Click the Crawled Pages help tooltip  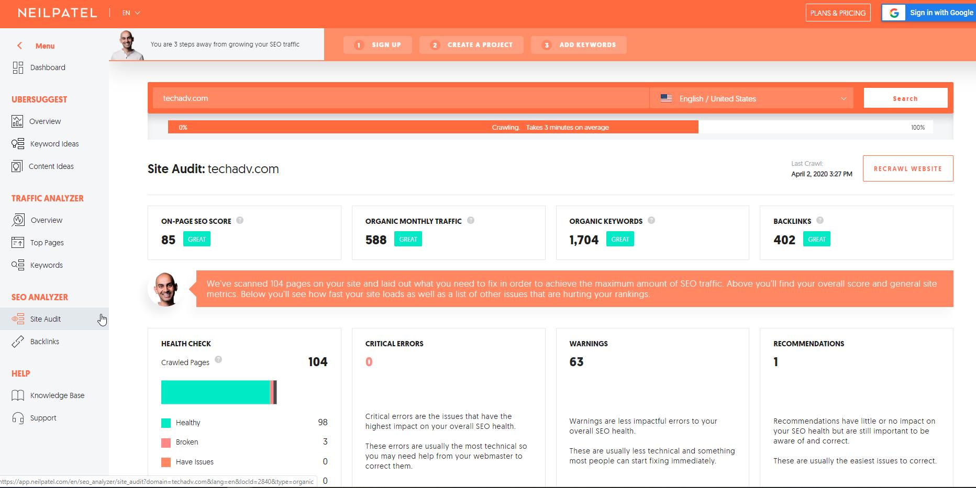219,360
